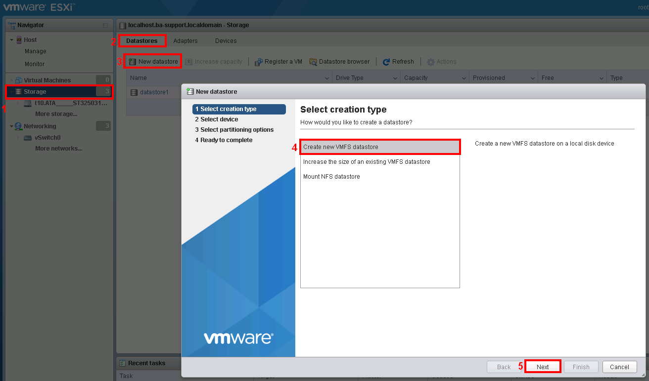
Task: Open the Datastore browser icon
Action: coord(313,62)
